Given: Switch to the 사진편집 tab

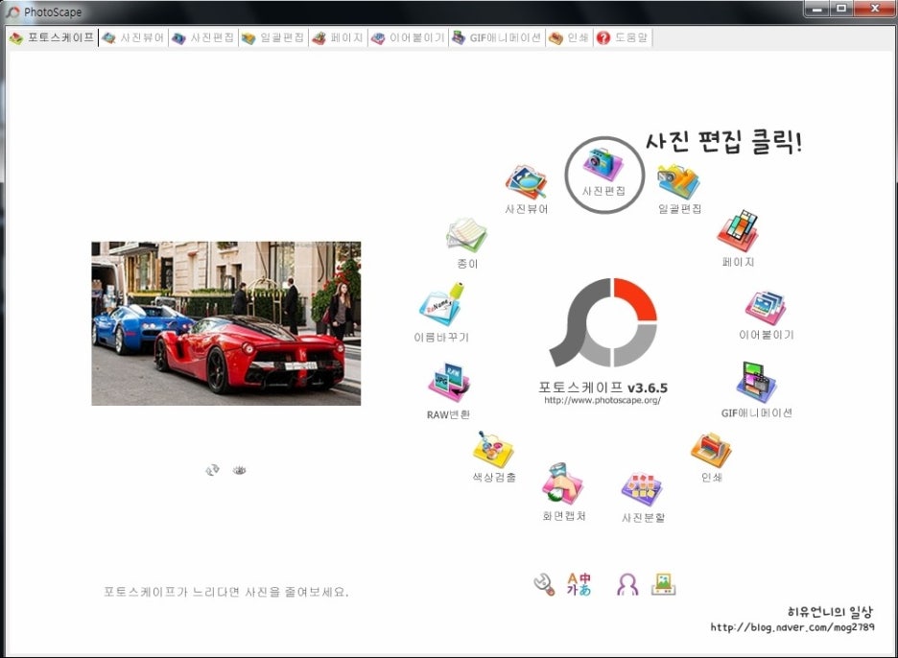Looking at the screenshot, I should click(203, 37).
